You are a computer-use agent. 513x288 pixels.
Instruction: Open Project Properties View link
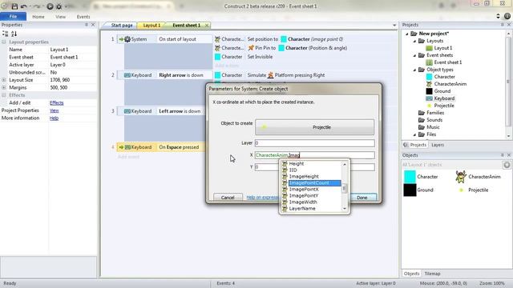(54, 110)
